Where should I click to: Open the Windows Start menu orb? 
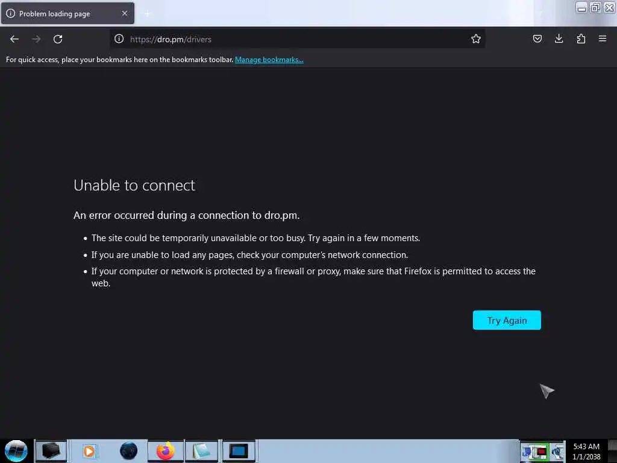point(16,451)
